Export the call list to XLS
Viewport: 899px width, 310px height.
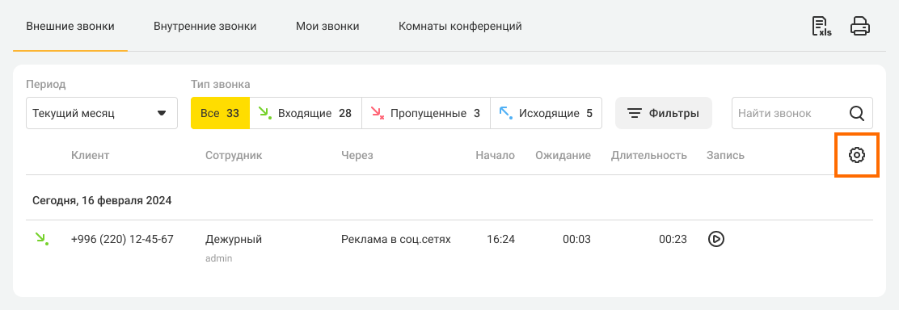(821, 27)
